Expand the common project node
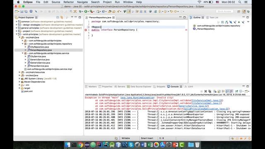Screen dimensions: 265x149 tap(17, 22)
